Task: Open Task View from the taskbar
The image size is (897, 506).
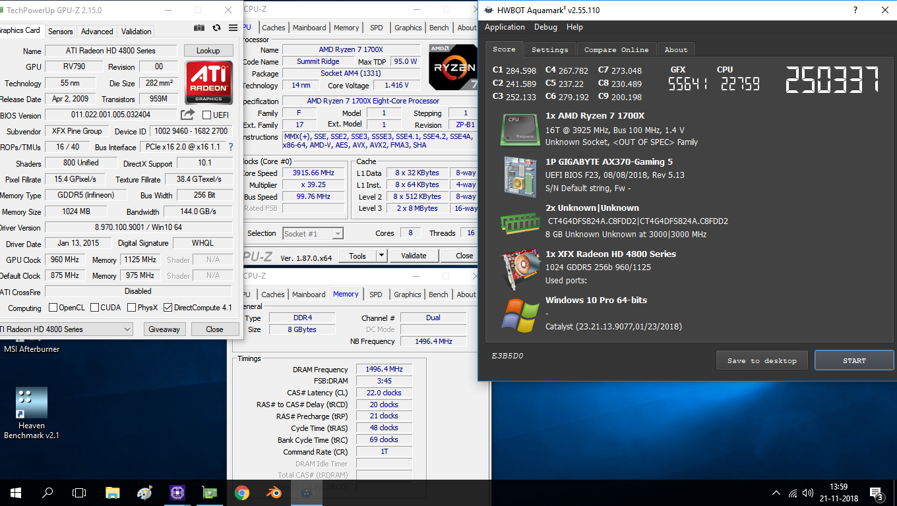Action: 79,492
